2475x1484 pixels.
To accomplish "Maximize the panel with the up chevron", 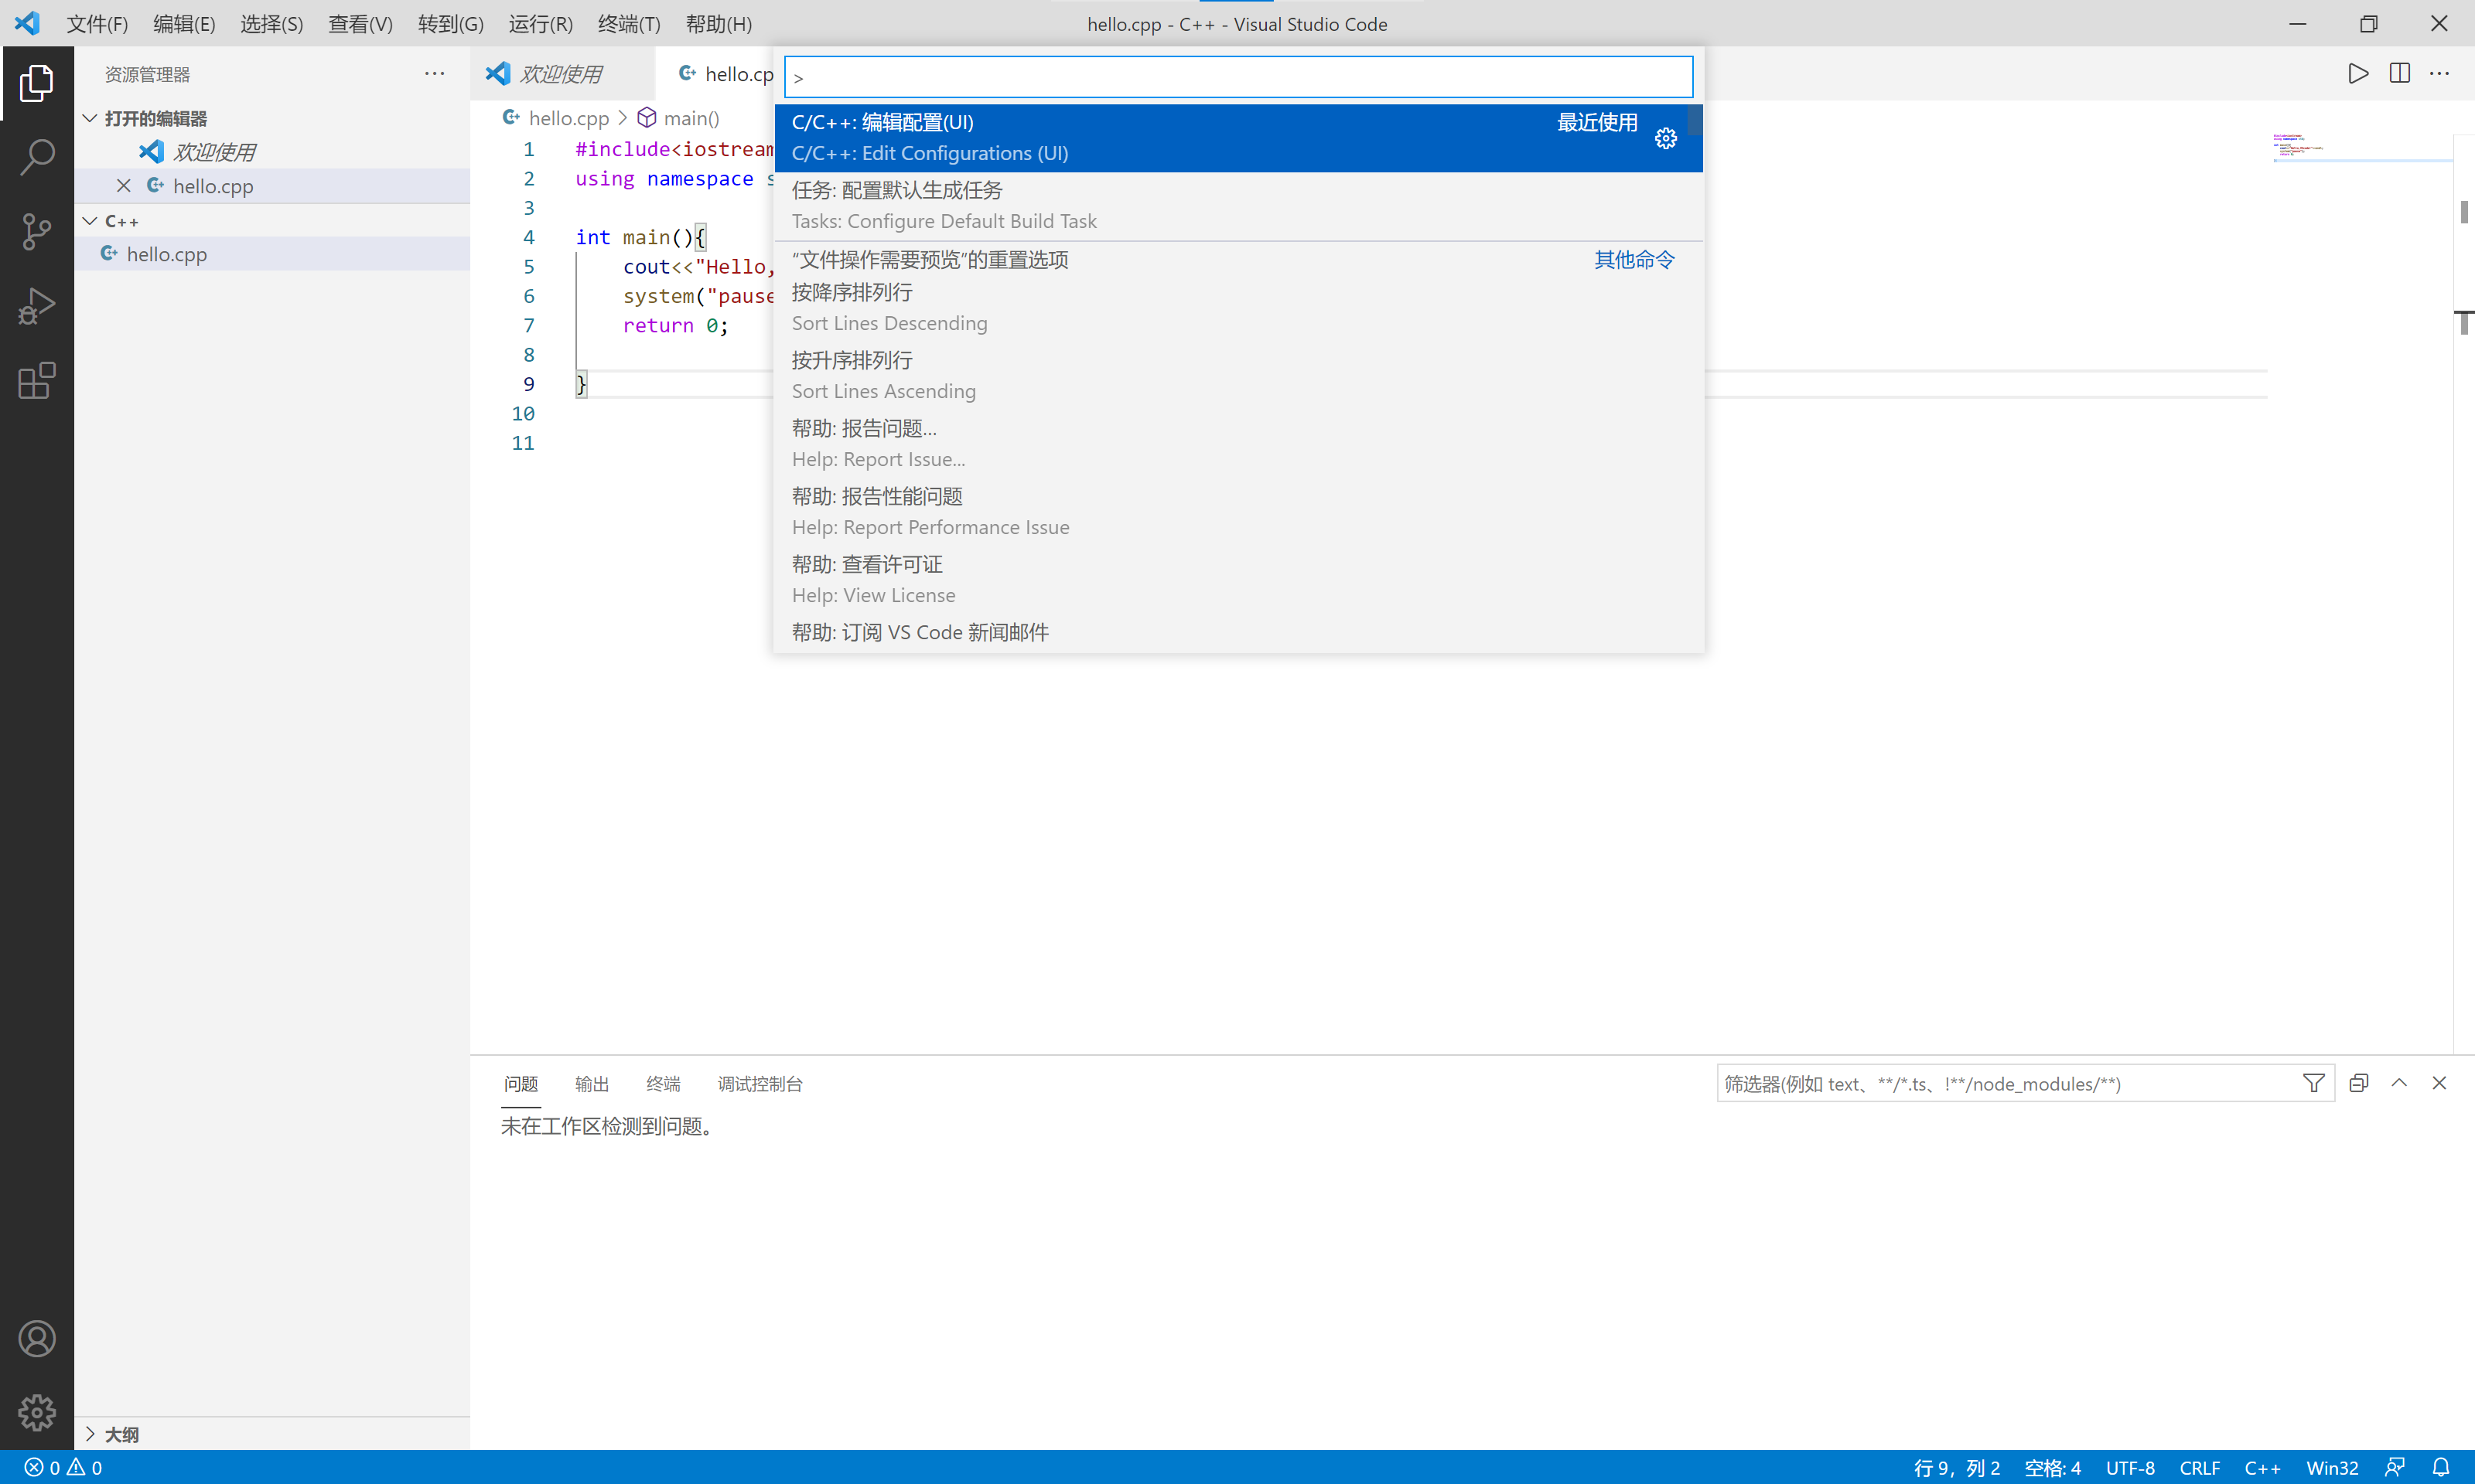I will (x=2399, y=1083).
